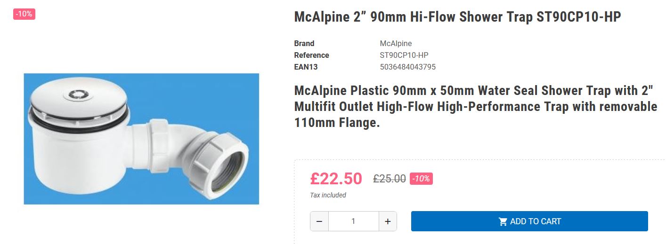Click the McAlpine brand value

pyautogui.click(x=396, y=43)
